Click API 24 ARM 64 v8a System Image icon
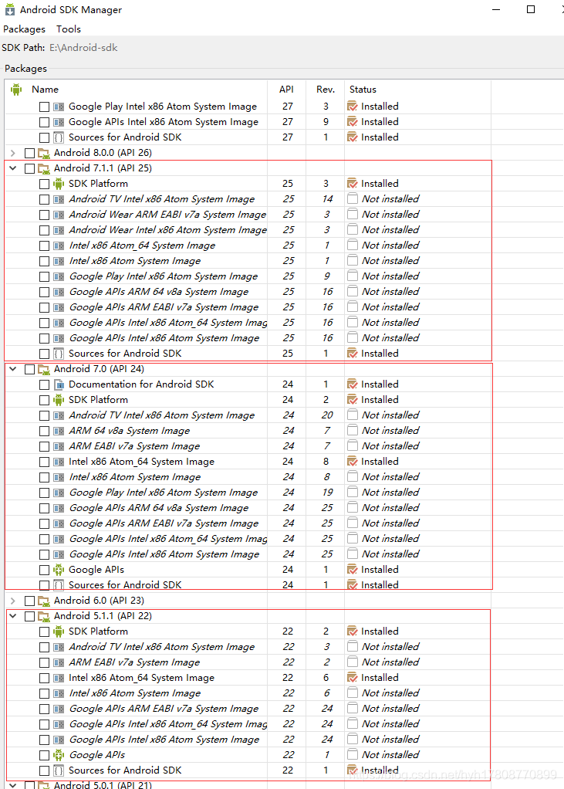The image size is (564, 789). tap(59, 432)
